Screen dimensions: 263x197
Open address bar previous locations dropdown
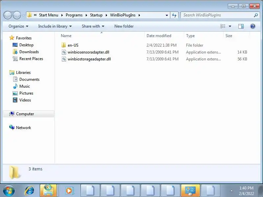click(x=167, y=15)
